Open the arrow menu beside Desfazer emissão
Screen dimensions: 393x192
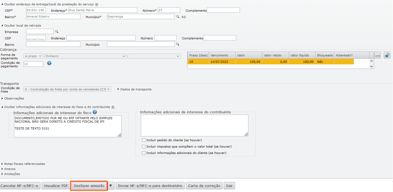pos(111,186)
